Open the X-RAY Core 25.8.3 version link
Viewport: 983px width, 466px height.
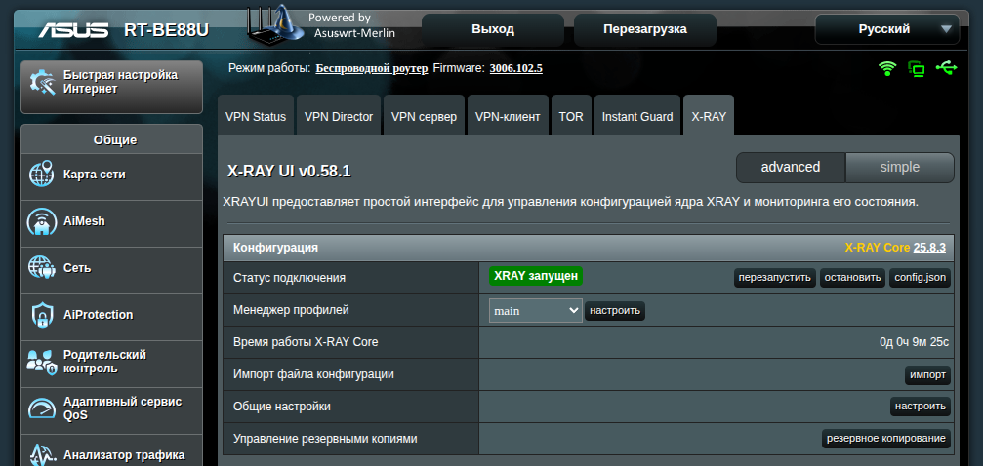pyautogui.click(x=929, y=248)
